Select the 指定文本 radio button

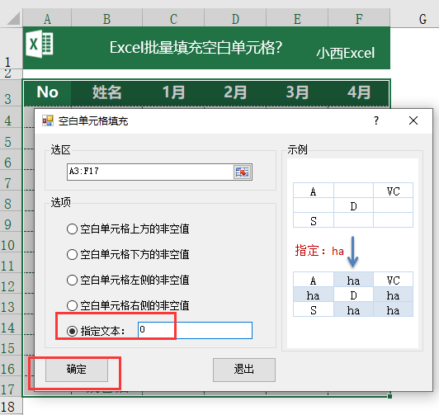(73, 332)
